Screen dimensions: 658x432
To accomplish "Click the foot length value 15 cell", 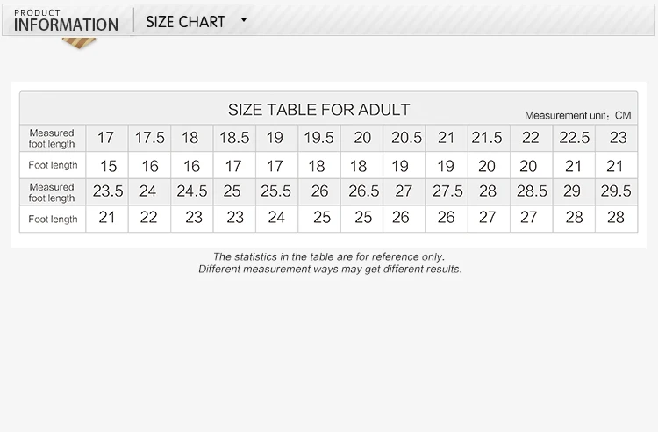I will click(x=108, y=165).
